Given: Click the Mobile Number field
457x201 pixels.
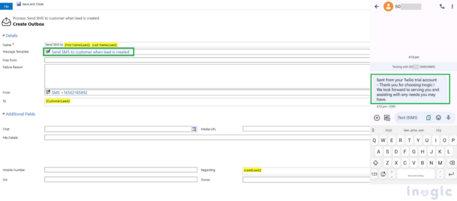Looking at the screenshot, I should pos(121,170).
